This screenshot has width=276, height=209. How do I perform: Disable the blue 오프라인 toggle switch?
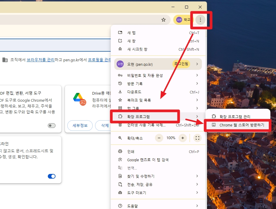(51, 176)
